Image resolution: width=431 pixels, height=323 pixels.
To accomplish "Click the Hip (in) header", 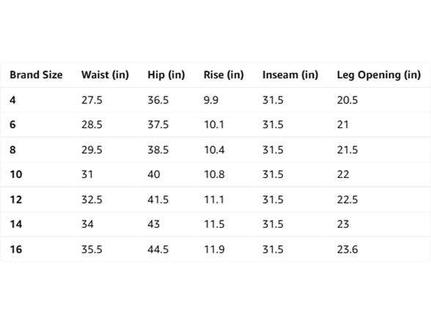I will tap(166, 75).
